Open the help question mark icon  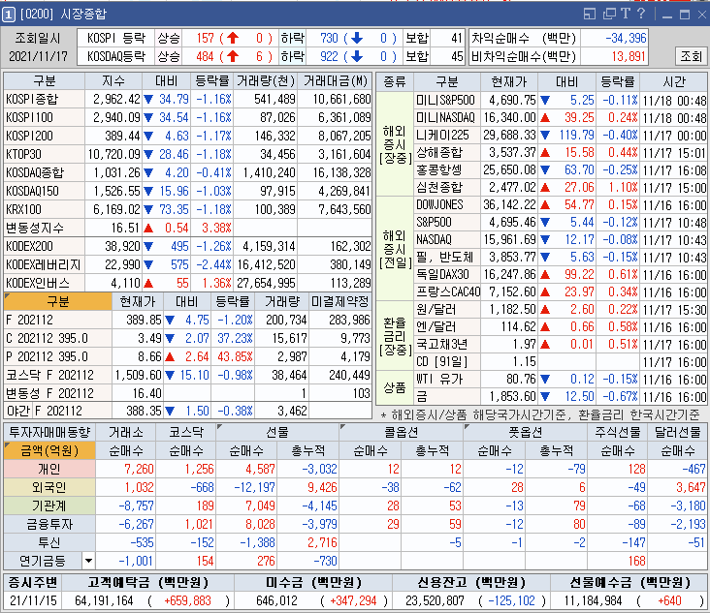pos(641,14)
